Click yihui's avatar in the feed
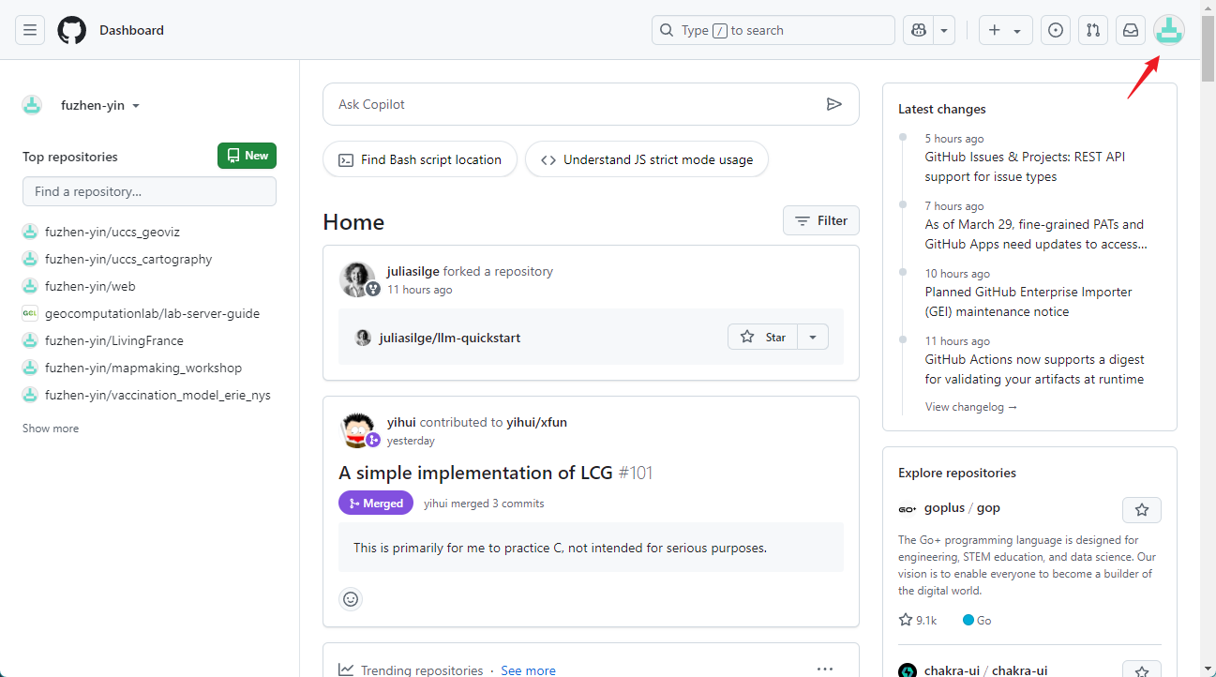This screenshot has height=677, width=1216. [x=356, y=429]
